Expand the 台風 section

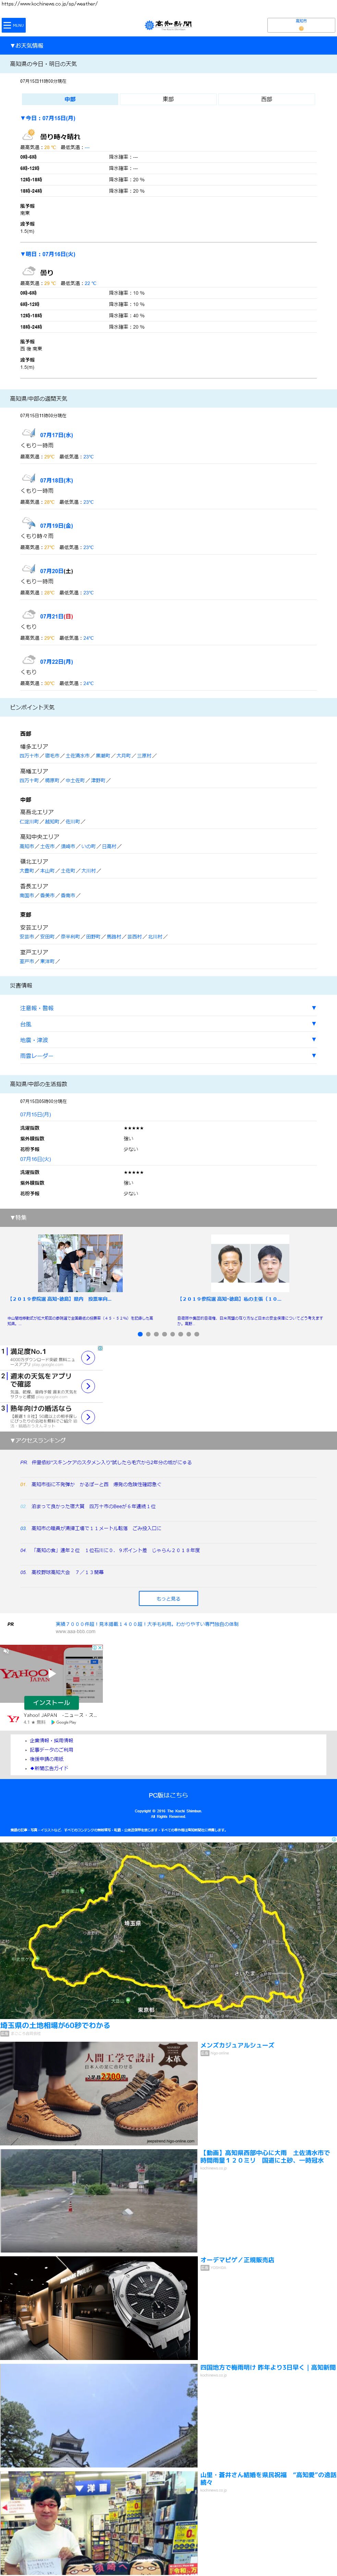168,1024
